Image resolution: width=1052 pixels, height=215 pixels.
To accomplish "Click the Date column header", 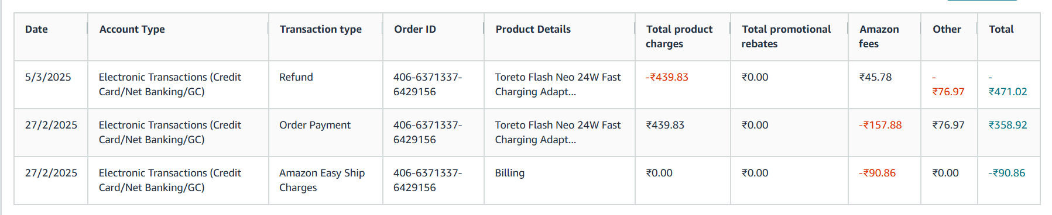I will pyautogui.click(x=36, y=29).
